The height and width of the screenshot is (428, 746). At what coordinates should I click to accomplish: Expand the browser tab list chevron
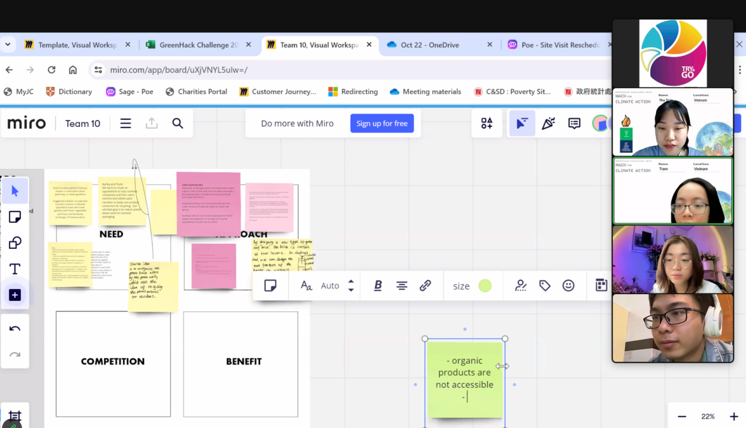[x=8, y=45]
